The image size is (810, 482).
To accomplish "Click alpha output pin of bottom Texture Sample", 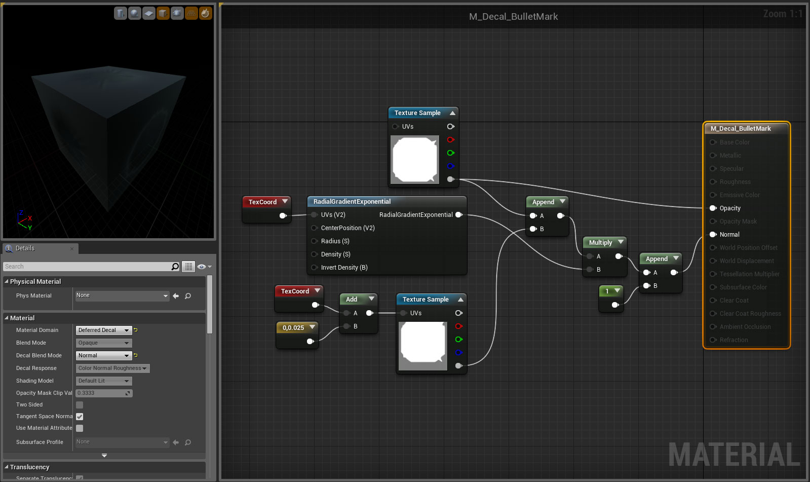I will click(x=458, y=366).
